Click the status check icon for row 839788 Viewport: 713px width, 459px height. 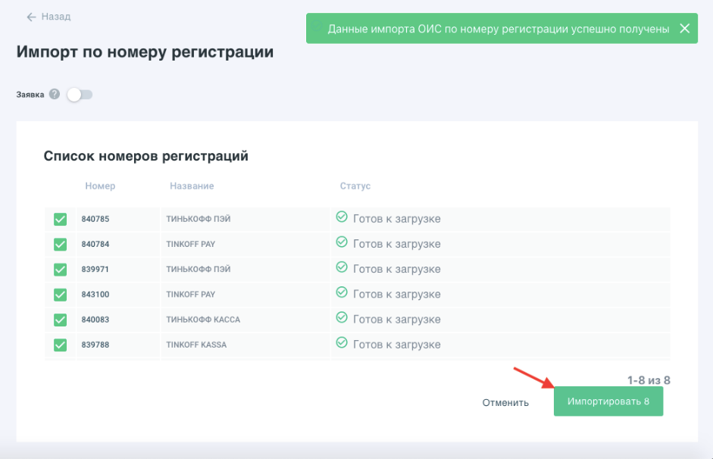342,343
